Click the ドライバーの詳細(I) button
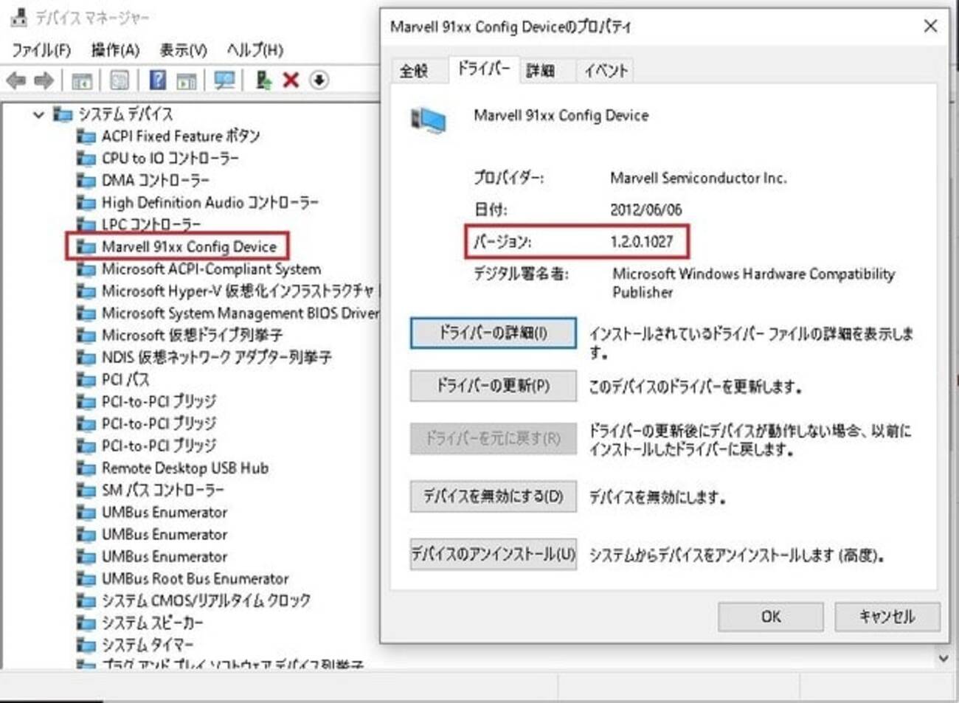The width and height of the screenshot is (959, 703). click(x=493, y=333)
